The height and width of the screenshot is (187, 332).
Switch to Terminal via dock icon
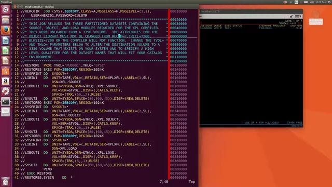[6, 102]
